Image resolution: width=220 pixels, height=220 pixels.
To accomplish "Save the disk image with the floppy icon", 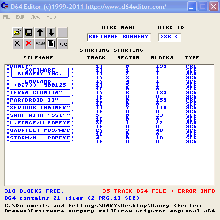I will (29, 33).
